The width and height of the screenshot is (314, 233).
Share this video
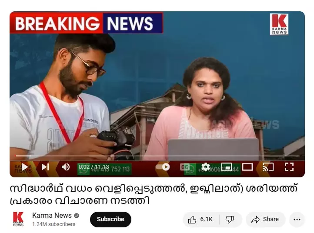tap(265, 220)
